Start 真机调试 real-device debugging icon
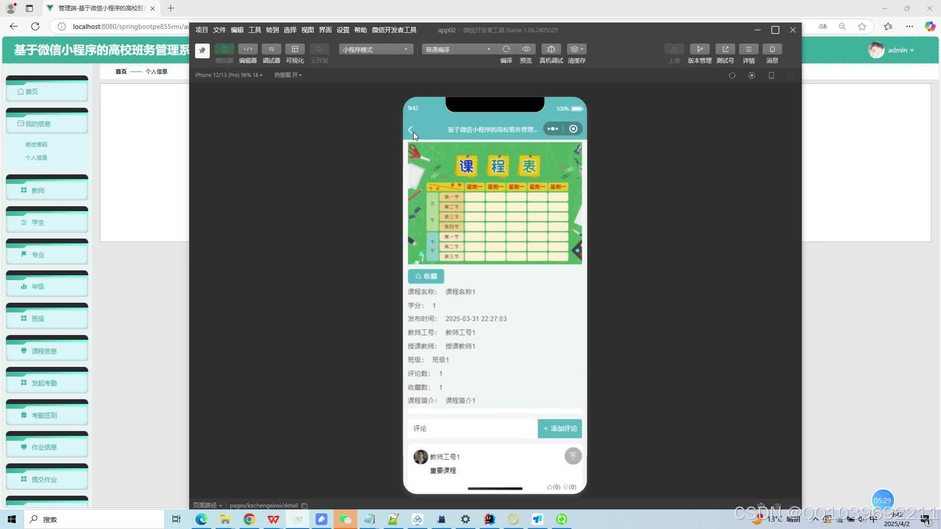Image resolution: width=941 pixels, height=529 pixels. 551,49
